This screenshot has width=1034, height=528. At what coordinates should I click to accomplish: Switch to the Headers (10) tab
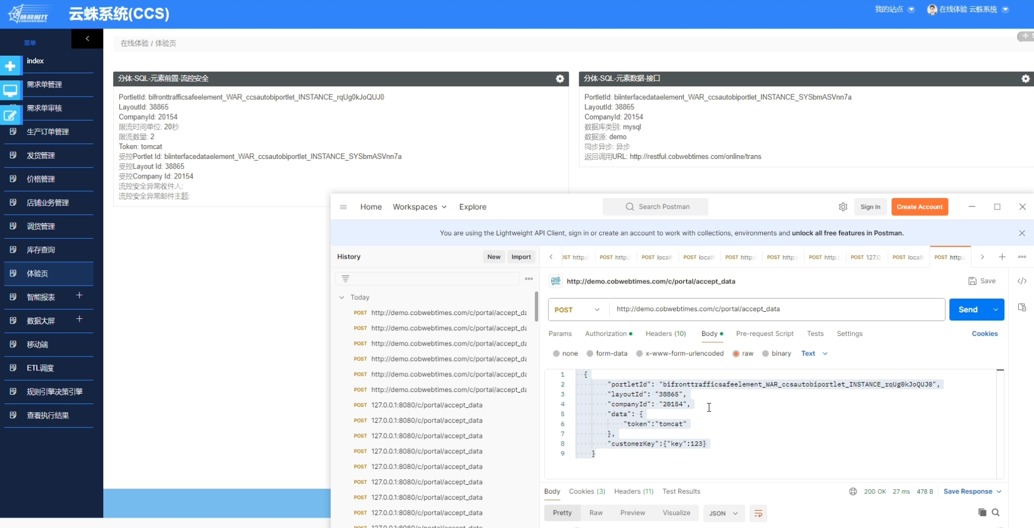(x=665, y=334)
